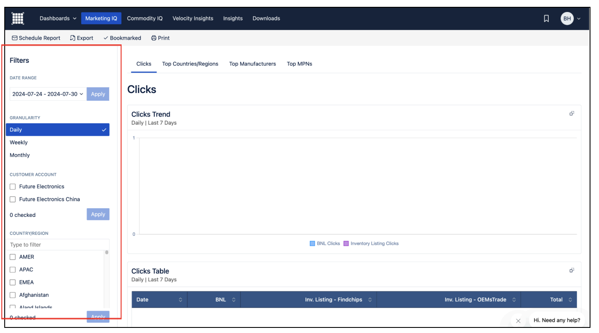The height and width of the screenshot is (333, 599).
Task: Switch to the Top Manufacturers tab
Action: coord(252,64)
